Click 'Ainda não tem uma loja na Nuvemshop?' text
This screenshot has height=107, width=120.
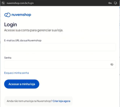coord(30,101)
